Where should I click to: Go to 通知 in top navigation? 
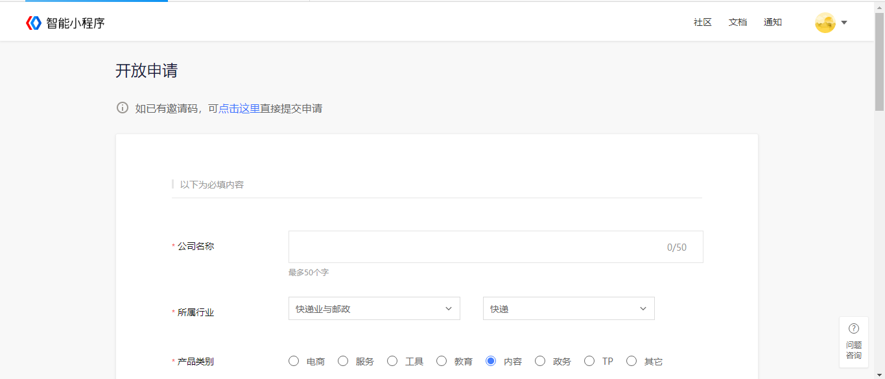(773, 22)
